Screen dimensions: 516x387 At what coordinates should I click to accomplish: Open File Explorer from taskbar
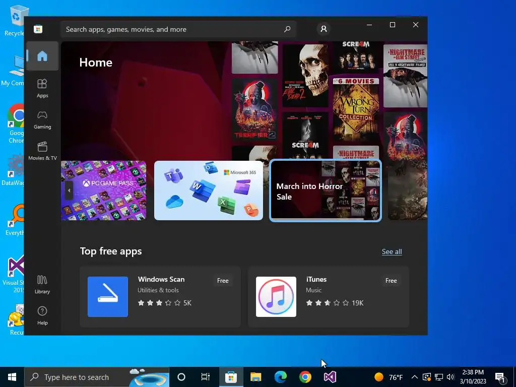(255, 377)
